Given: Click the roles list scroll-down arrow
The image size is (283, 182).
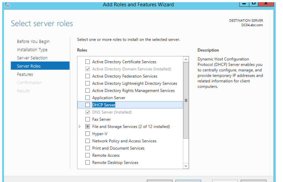Looking at the screenshot, I should tap(186, 166).
